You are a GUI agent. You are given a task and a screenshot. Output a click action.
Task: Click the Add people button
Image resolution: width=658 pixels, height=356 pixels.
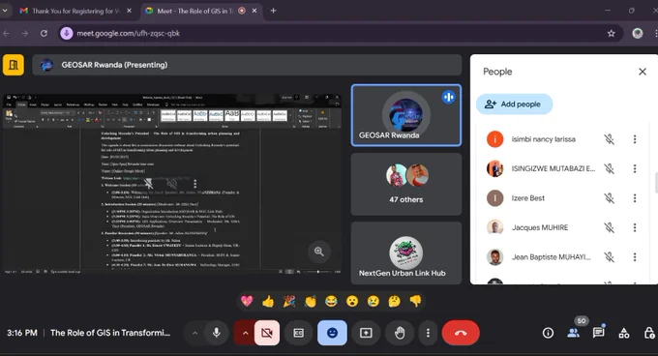pyautogui.click(x=514, y=104)
